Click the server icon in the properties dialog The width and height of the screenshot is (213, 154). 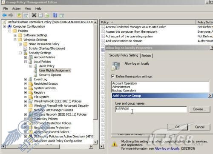click(x=116, y=66)
